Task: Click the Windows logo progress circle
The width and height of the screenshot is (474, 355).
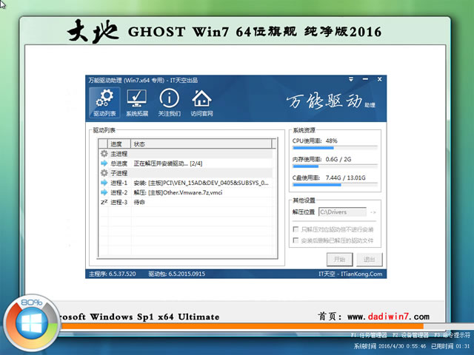Action: (32, 323)
